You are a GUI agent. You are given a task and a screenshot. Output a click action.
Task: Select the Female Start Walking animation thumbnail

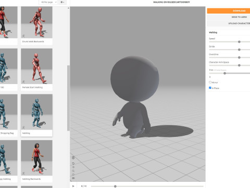pos(36,66)
